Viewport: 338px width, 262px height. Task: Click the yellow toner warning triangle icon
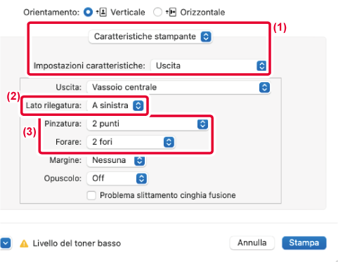click(x=24, y=244)
